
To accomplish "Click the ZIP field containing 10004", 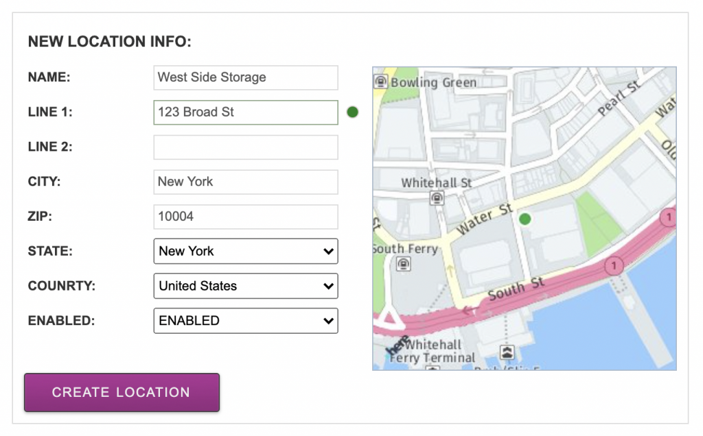I will (x=246, y=217).
